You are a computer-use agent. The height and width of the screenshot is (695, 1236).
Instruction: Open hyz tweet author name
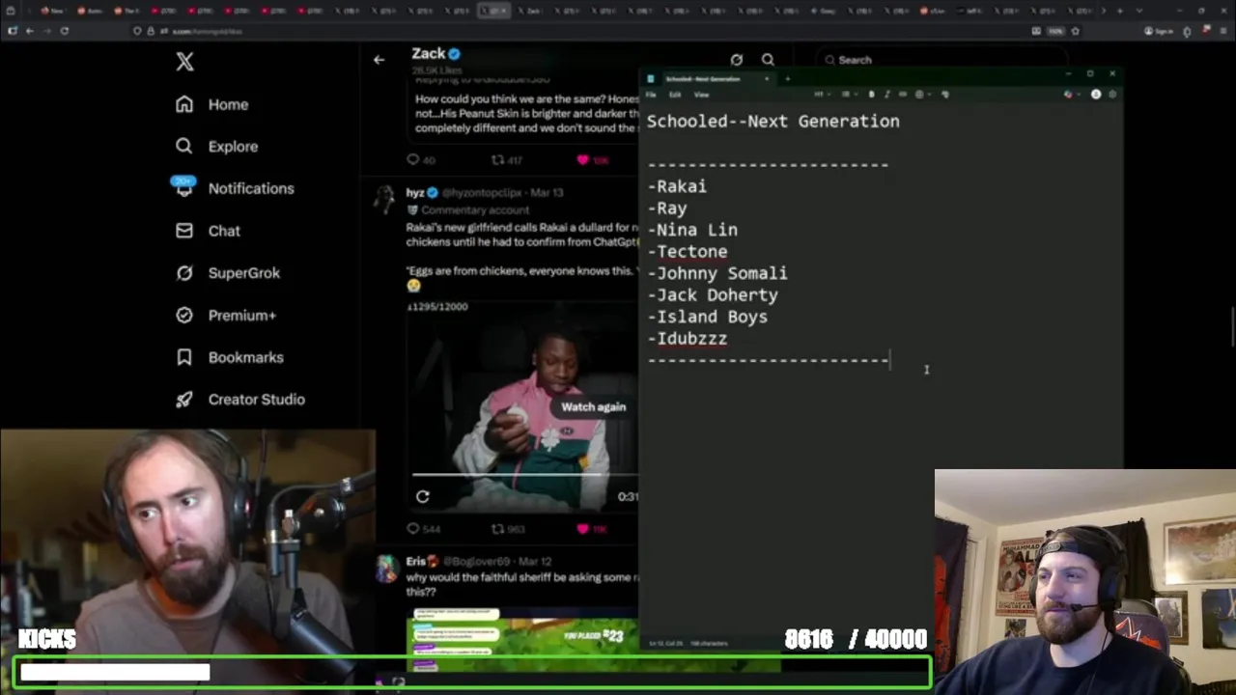pos(415,192)
